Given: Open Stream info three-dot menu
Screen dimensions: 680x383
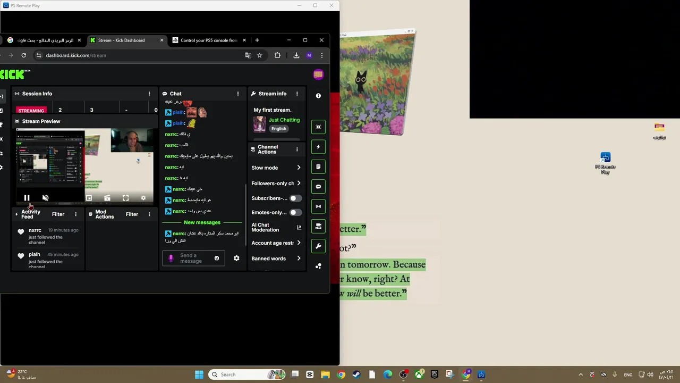Looking at the screenshot, I should [x=297, y=94].
